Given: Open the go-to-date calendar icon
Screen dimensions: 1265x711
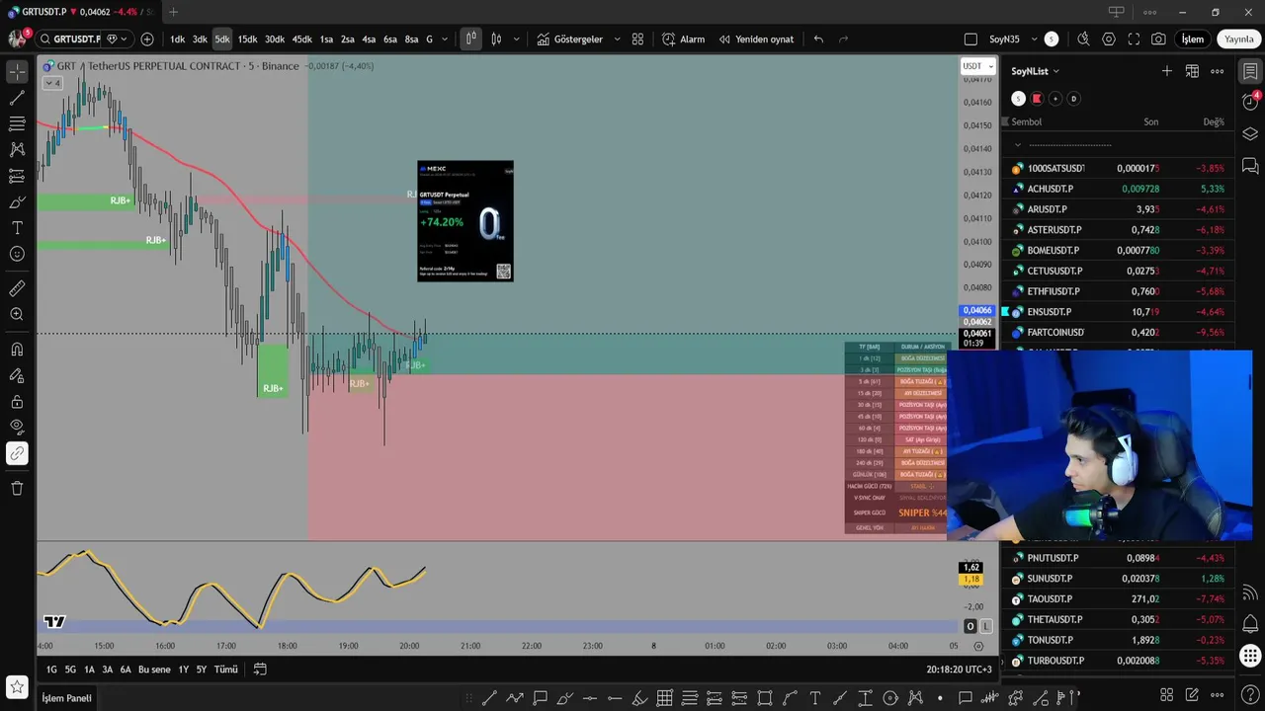Looking at the screenshot, I should [x=260, y=670].
